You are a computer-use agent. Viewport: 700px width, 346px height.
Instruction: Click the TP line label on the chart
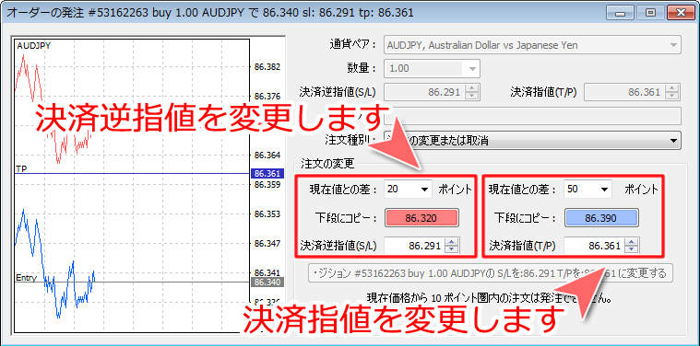(21, 168)
